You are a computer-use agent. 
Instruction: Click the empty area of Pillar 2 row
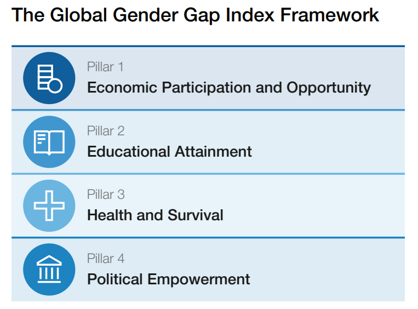click(328, 142)
